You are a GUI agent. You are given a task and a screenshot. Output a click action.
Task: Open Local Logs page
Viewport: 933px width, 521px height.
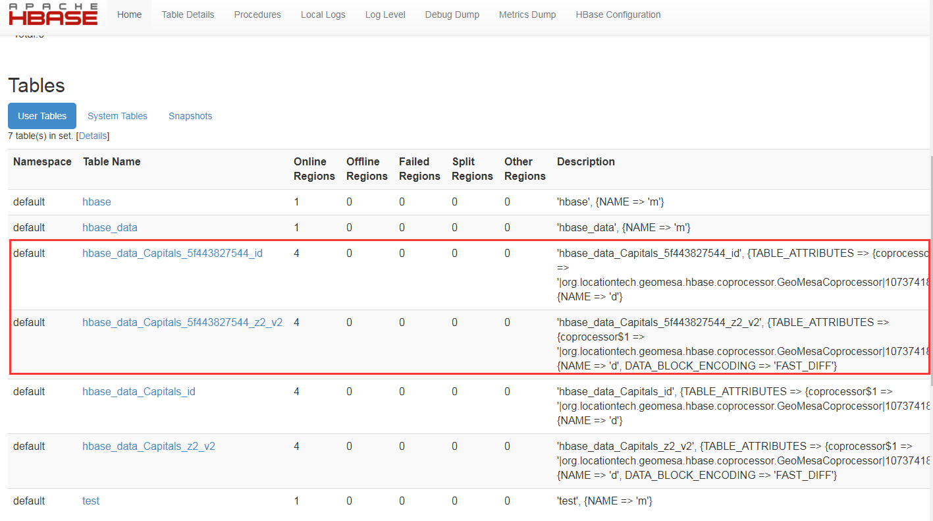[x=323, y=14]
